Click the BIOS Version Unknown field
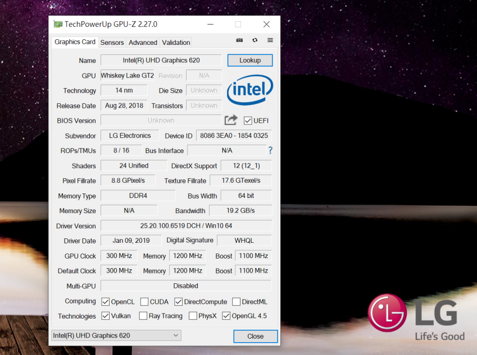Screen dimensions: 477x355 point(161,120)
